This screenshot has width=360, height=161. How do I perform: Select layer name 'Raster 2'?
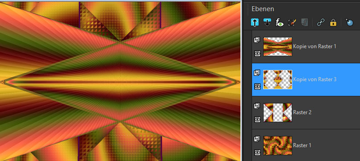tap(302, 112)
